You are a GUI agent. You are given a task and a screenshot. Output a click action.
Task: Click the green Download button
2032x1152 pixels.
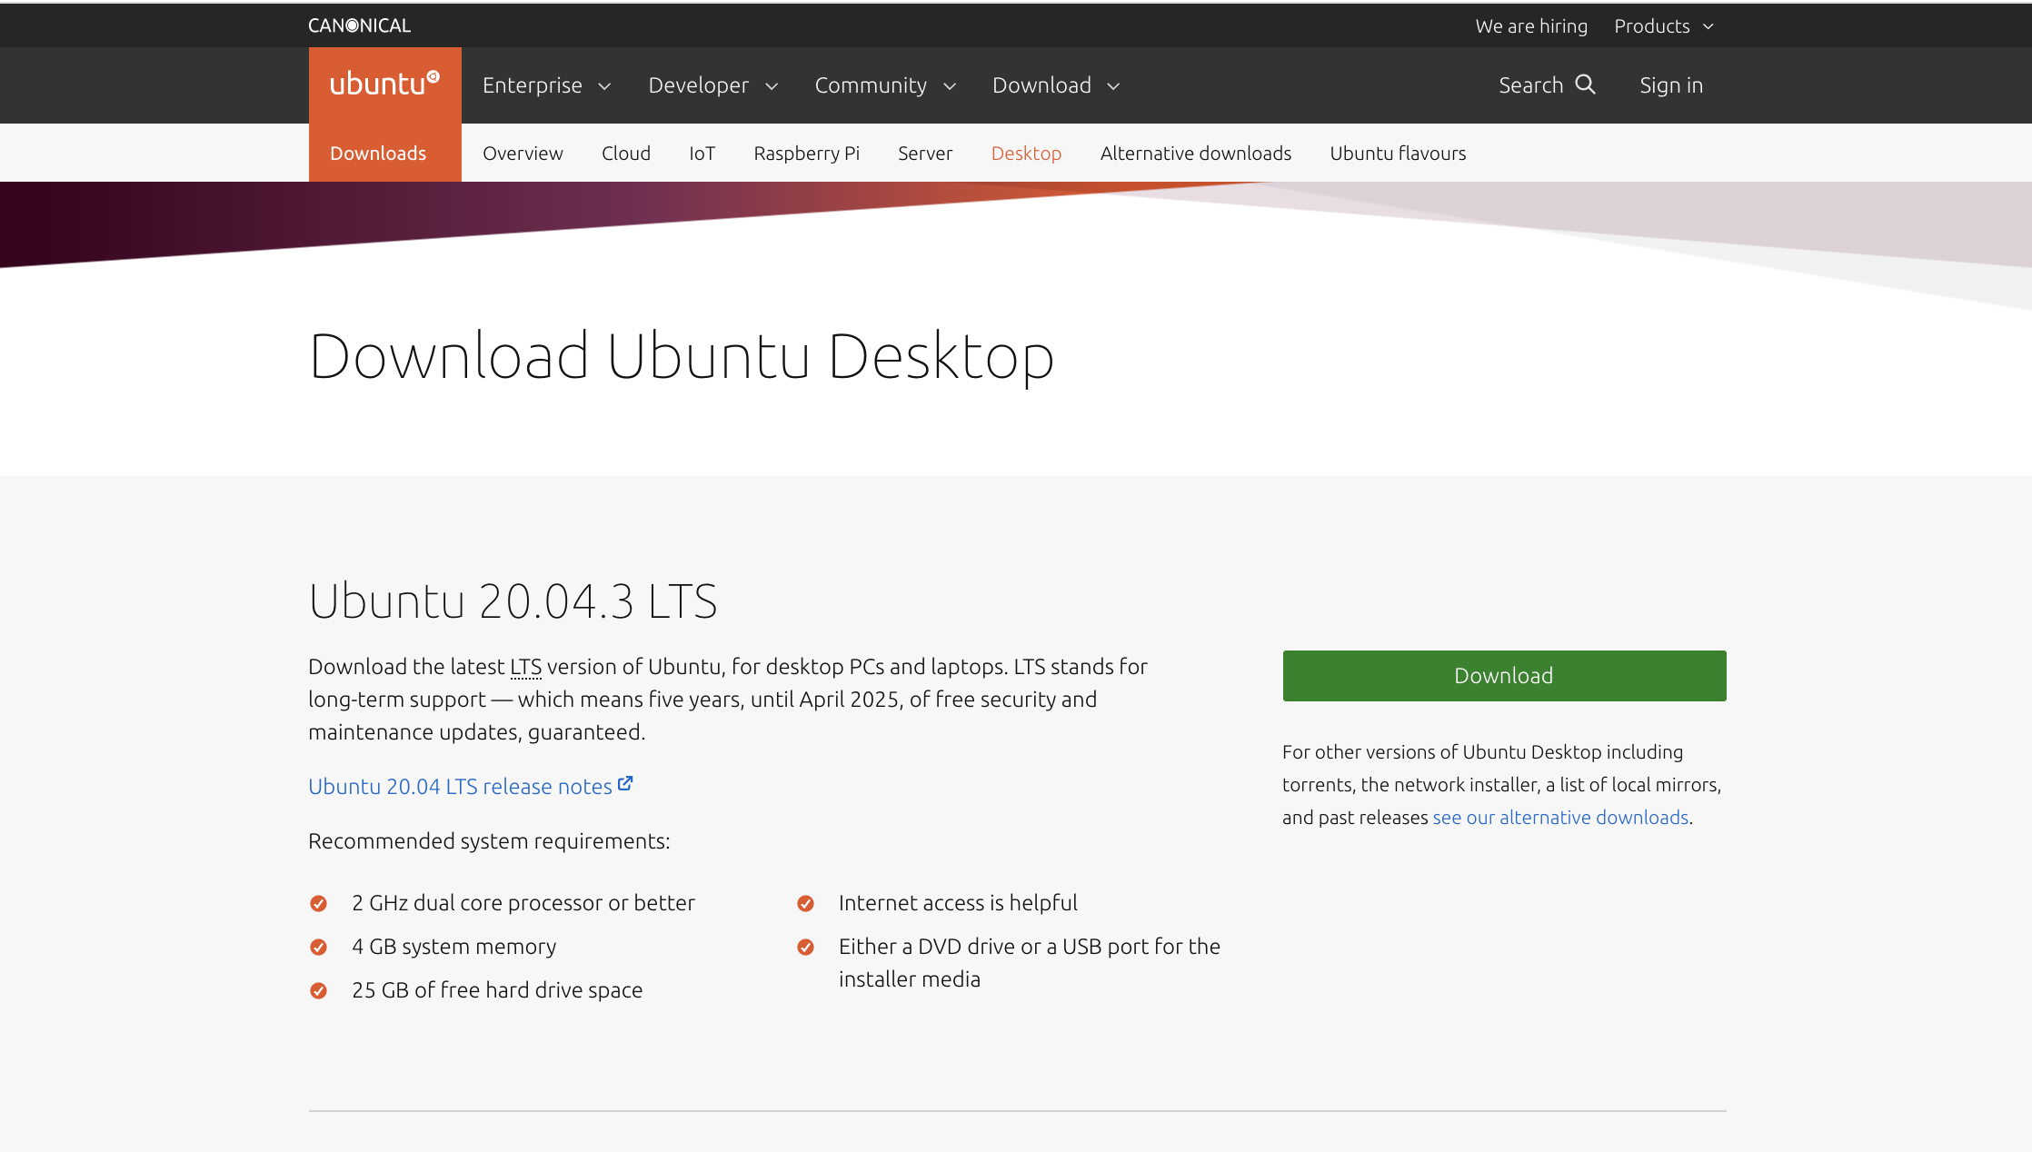[1504, 675]
